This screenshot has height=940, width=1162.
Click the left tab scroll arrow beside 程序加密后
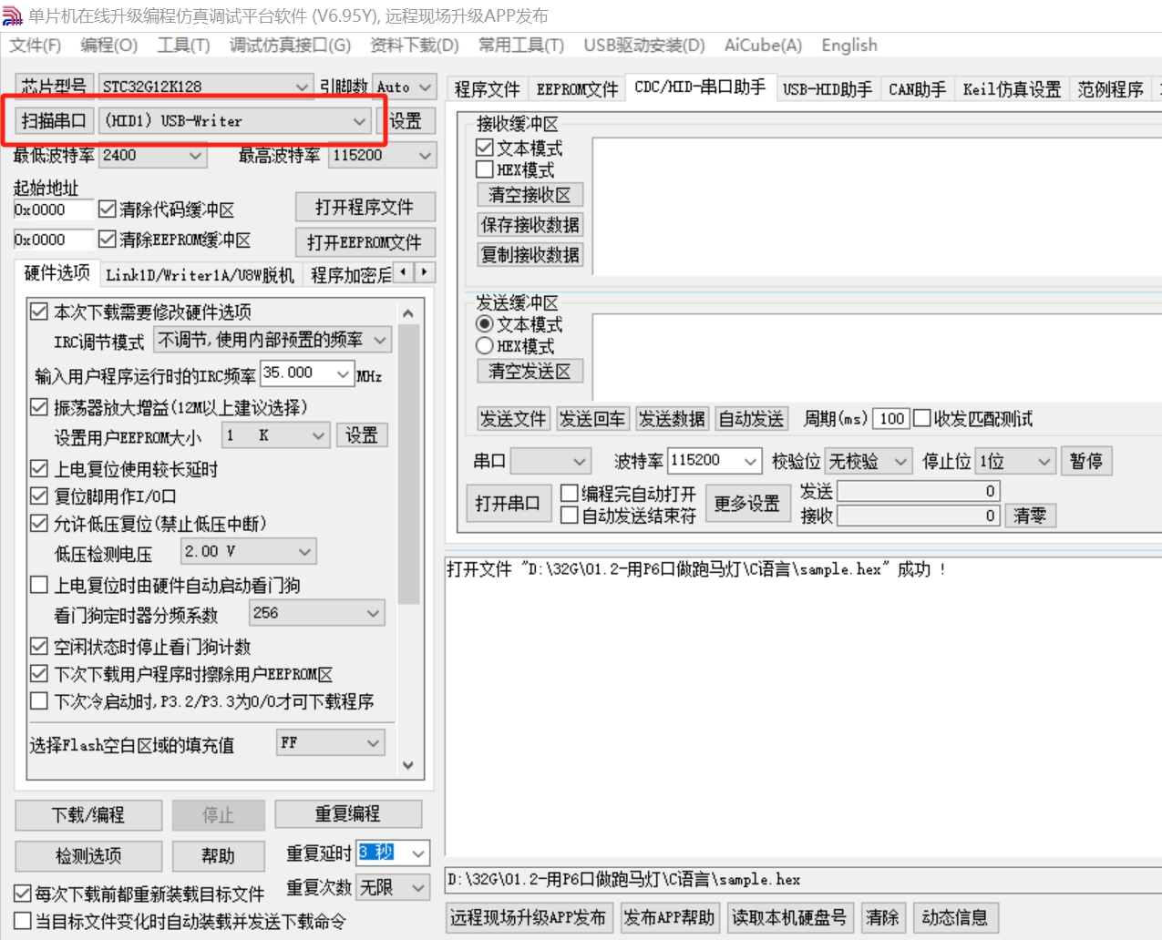[403, 272]
